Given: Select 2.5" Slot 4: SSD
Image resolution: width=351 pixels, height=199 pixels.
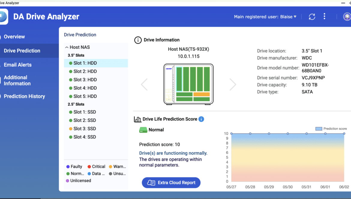Looking at the screenshot, I should tap(96, 137).
